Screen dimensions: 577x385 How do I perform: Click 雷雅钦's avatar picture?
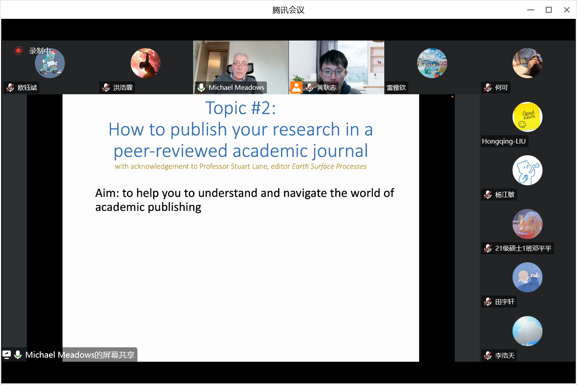[x=432, y=63]
